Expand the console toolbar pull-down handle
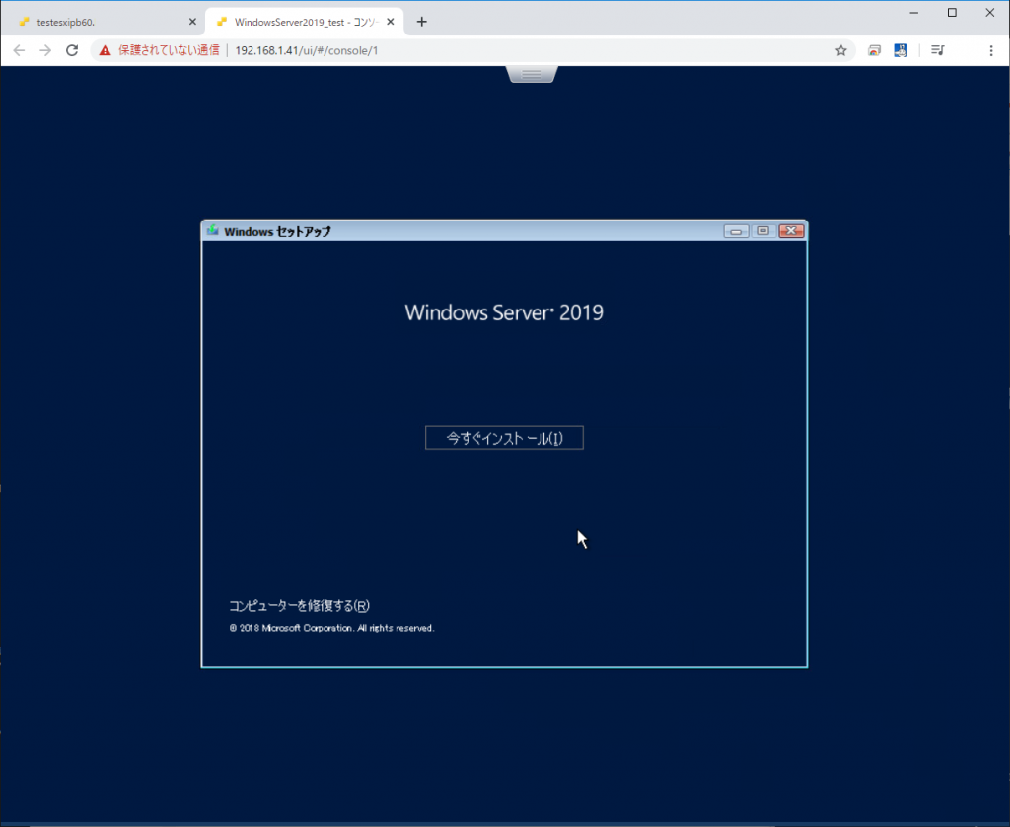Viewport: 1010px width, 827px height. pyautogui.click(x=532, y=74)
